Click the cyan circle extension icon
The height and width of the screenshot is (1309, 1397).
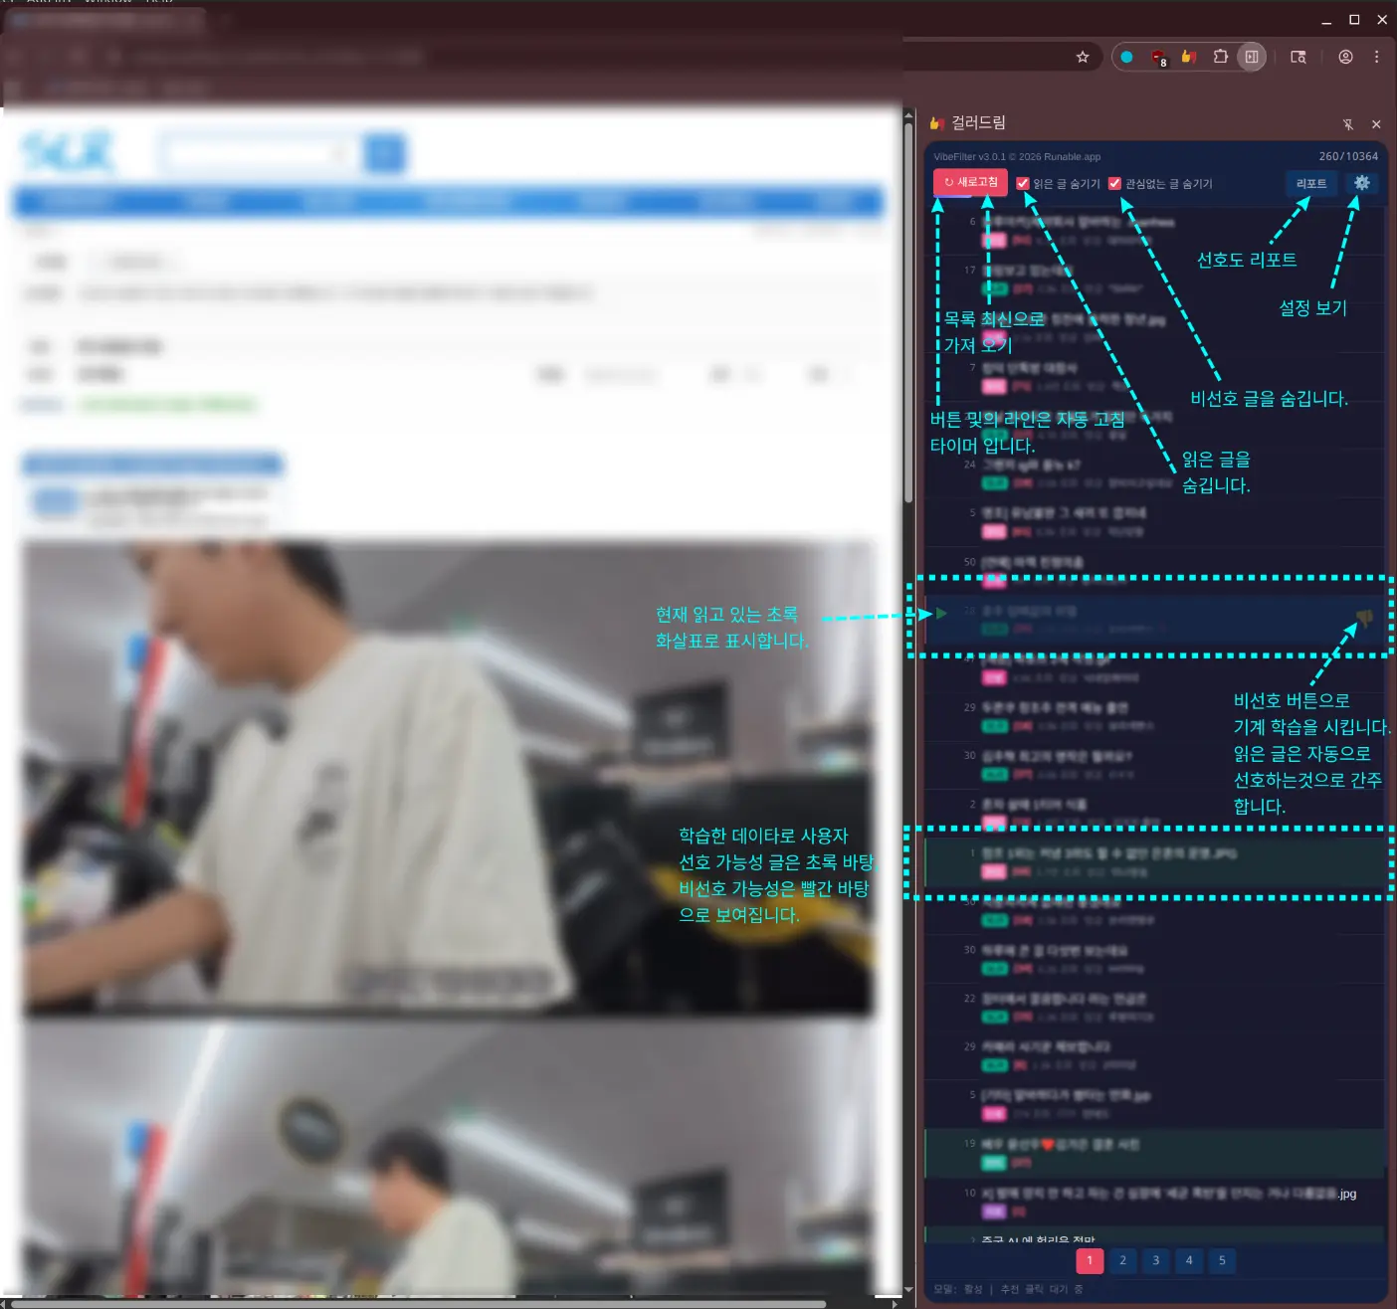1126,57
